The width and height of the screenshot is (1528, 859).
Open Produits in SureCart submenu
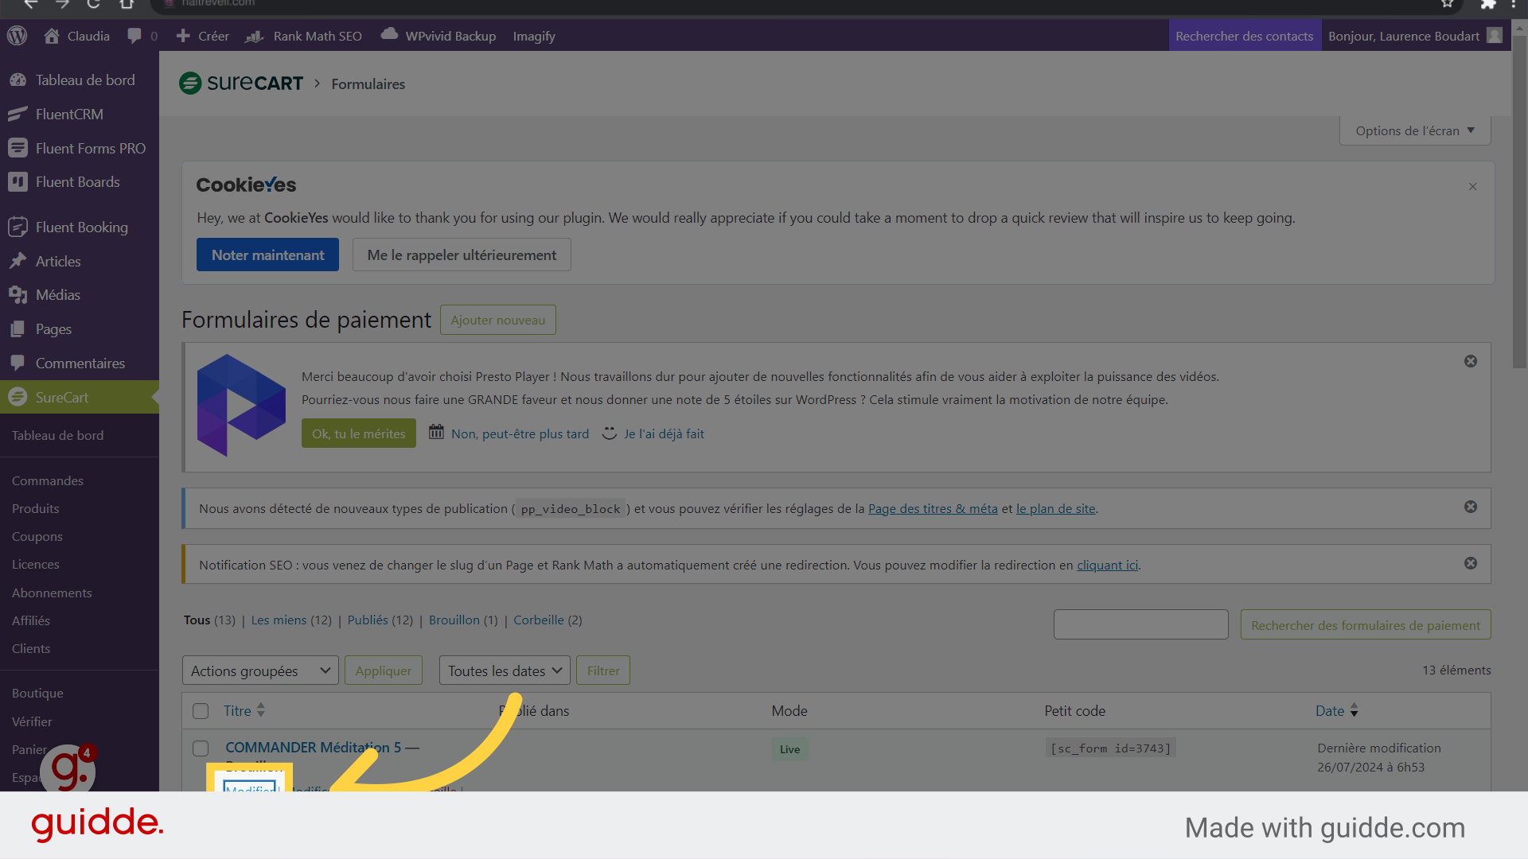[x=36, y=508]
